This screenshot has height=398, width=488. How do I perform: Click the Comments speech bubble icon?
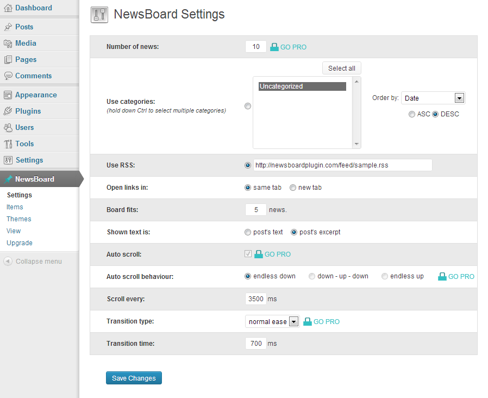click(x=8, y=76)
